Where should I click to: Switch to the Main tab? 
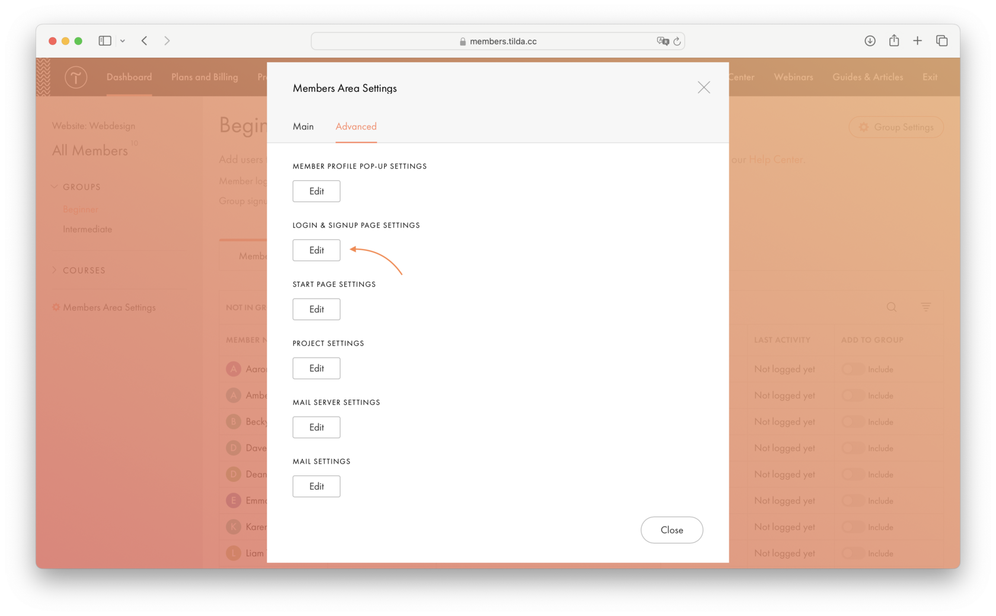coord(303,126)
